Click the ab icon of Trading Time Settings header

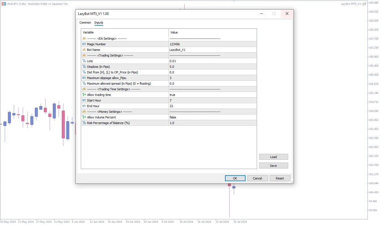84,89
